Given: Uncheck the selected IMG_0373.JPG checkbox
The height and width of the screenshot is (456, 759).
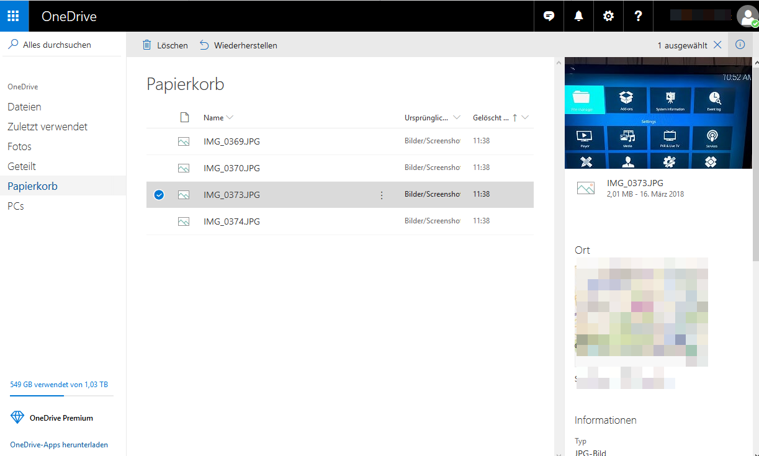Looking at the screenshot, I should click(x=159, y=195).
